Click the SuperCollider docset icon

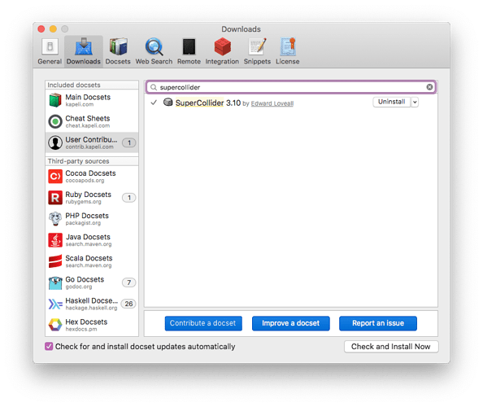click(x=168, y=102)
